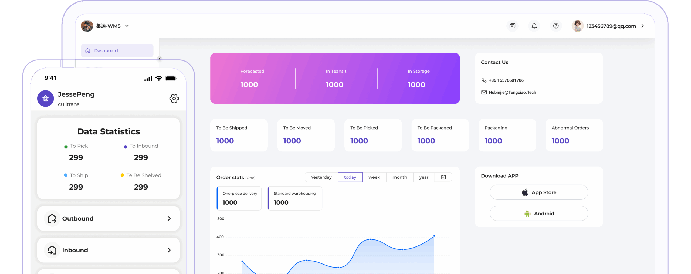Select the Standard warehousing series card

tap(295, 198)
